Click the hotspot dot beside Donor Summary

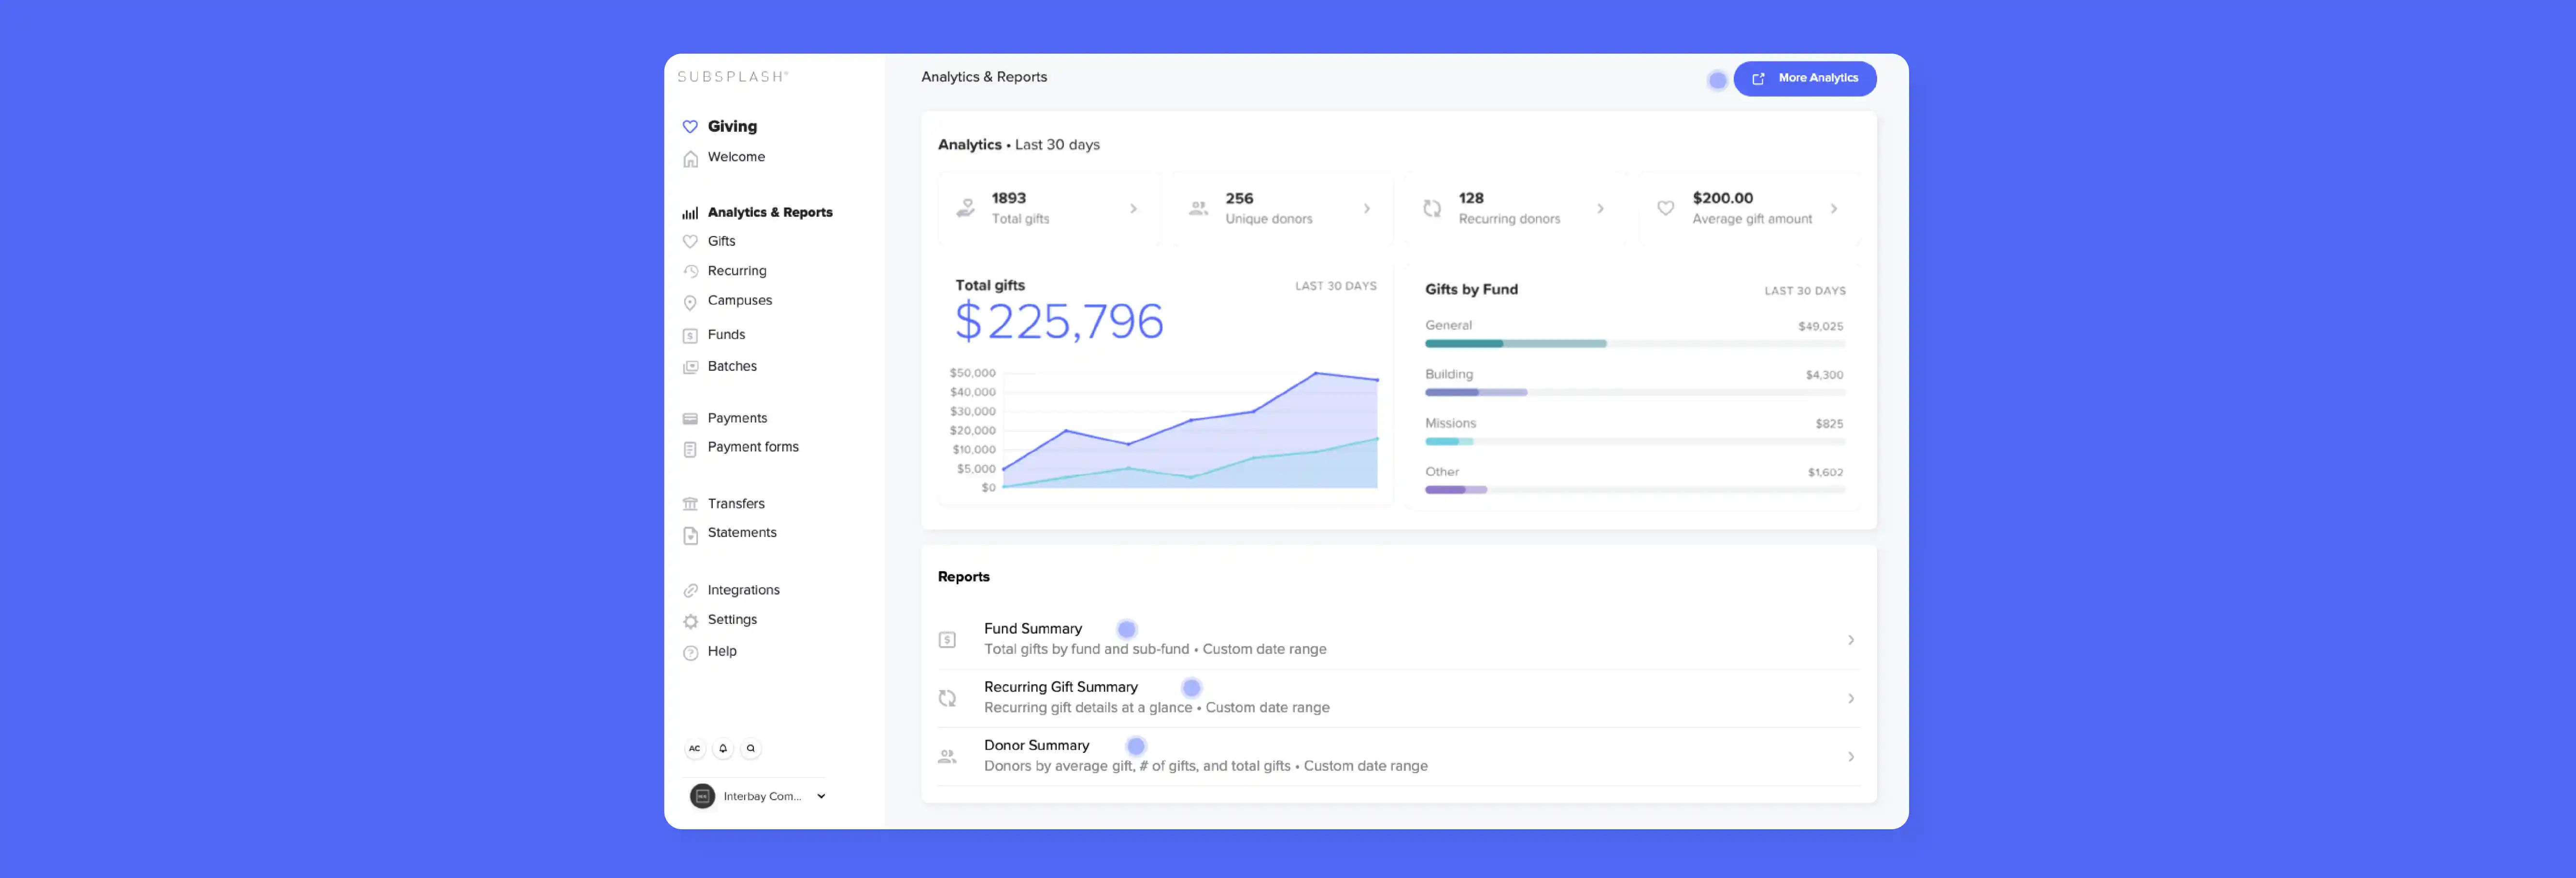click(1135, 746)
